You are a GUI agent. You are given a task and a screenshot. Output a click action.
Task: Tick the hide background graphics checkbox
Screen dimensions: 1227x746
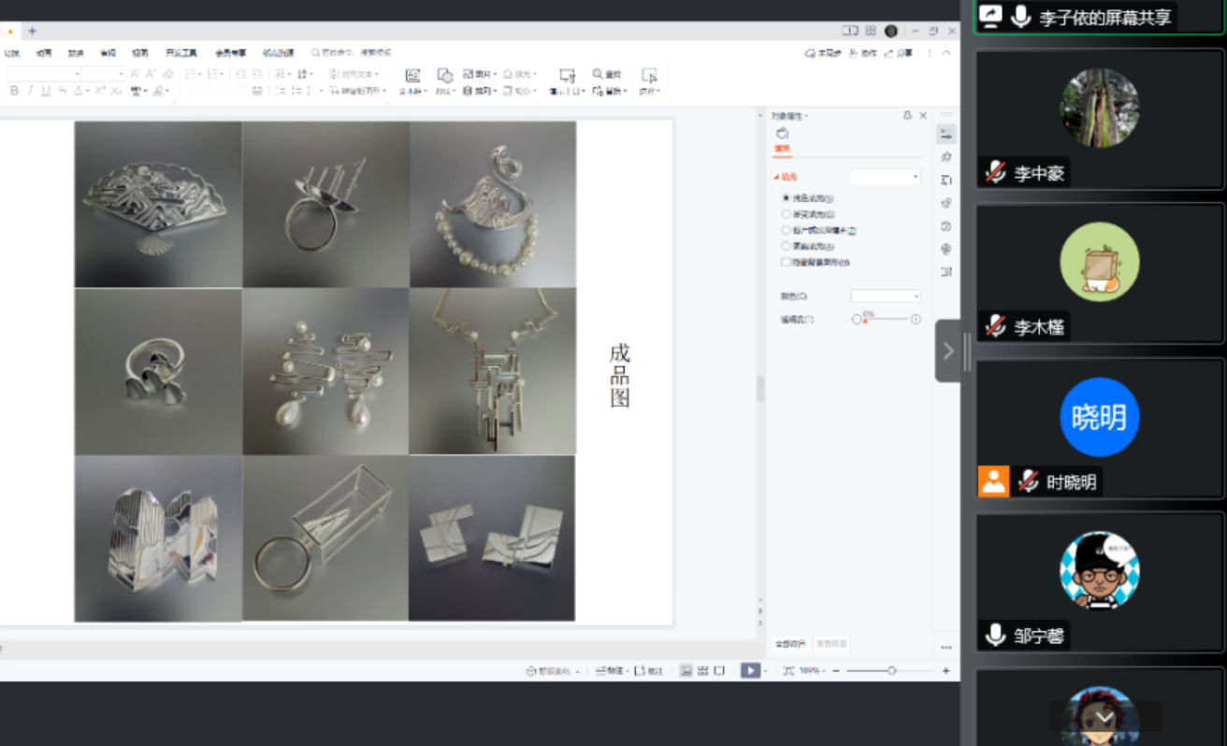click(x=786, y=263)
